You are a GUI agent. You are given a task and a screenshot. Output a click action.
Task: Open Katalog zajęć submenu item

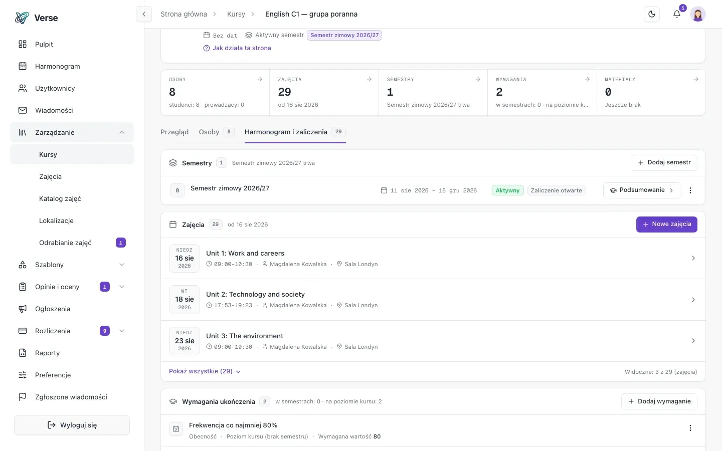(x=72, y=198)
